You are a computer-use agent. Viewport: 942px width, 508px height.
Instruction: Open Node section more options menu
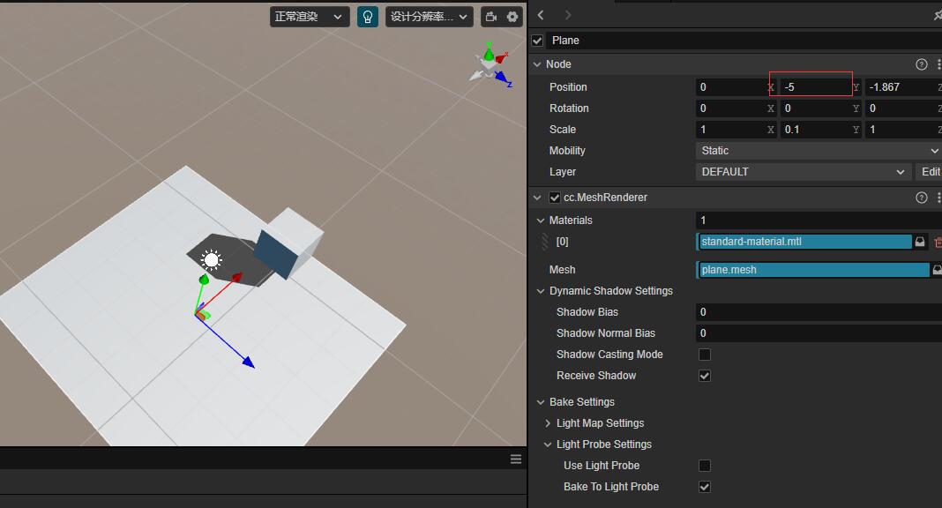tap(938, 64)
